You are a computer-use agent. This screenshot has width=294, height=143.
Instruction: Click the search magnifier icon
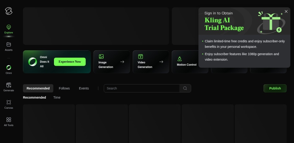pos(185,88)
